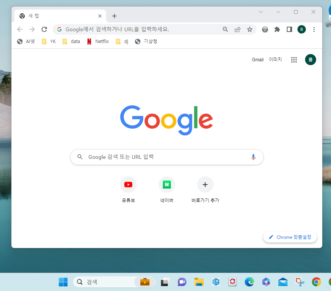The height and width of the screenshot is (291, 331).
Task: Open the Extensions puzzle-piece menu
Action: click(x=277, y=29)
